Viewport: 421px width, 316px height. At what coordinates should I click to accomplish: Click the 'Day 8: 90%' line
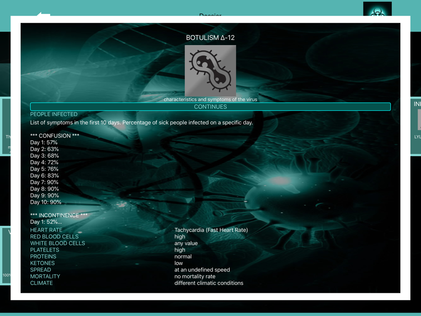(x=44, y=189)
